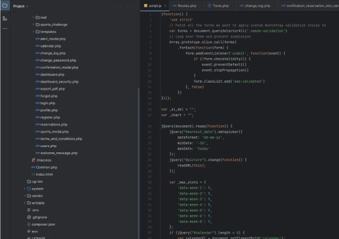Click the composer.json braces icon
The width and height of the screenshot is (339, 239).
29,224
